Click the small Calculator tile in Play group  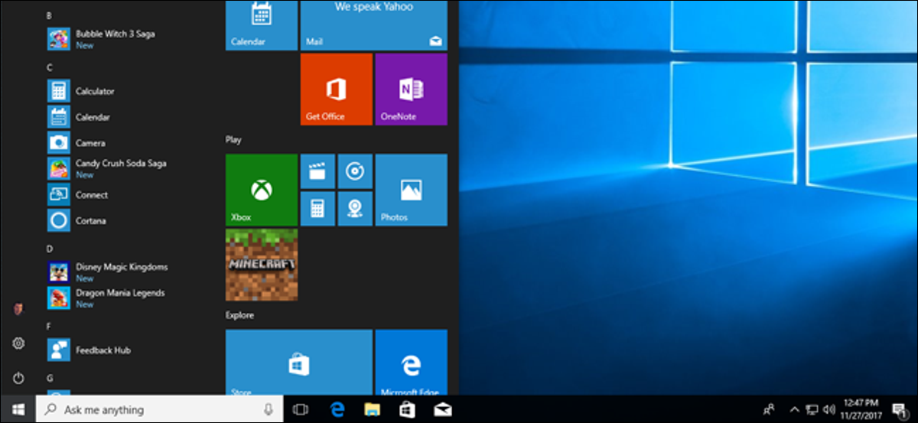point(317,208)
